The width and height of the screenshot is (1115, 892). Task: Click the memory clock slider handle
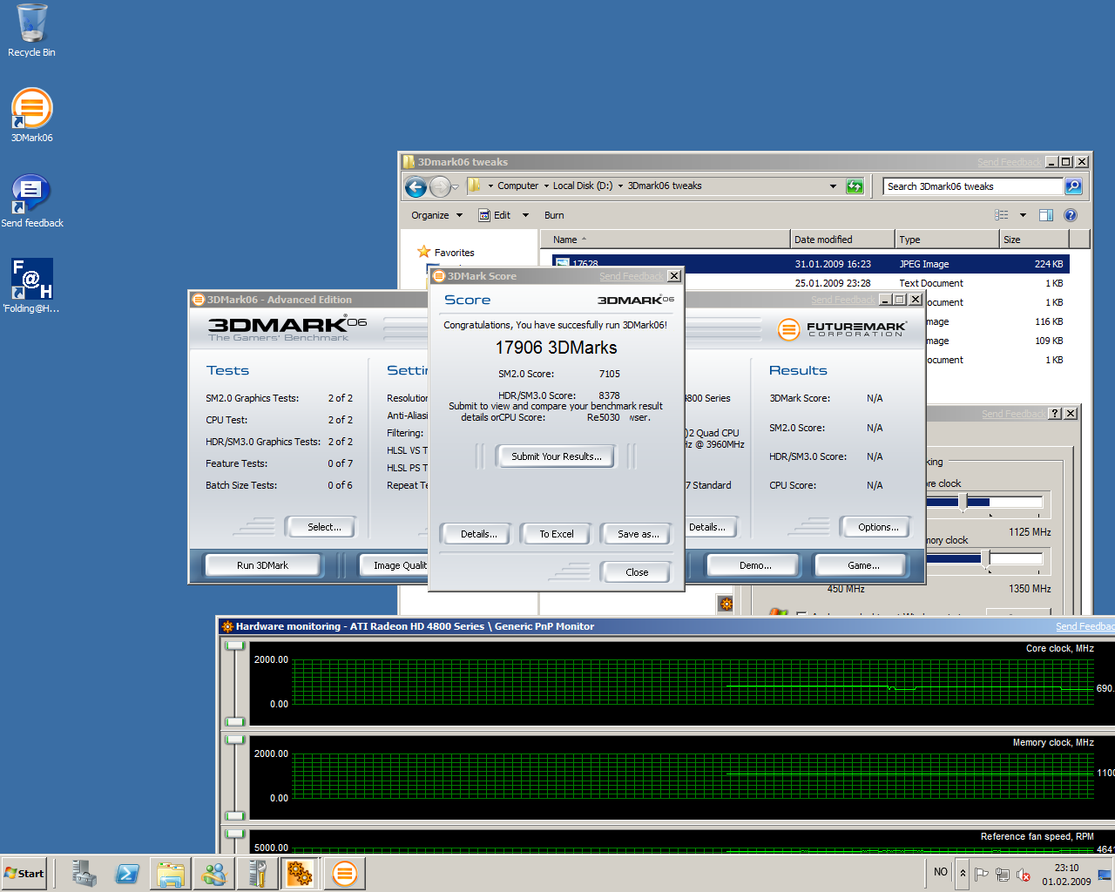tap(985, 558)
